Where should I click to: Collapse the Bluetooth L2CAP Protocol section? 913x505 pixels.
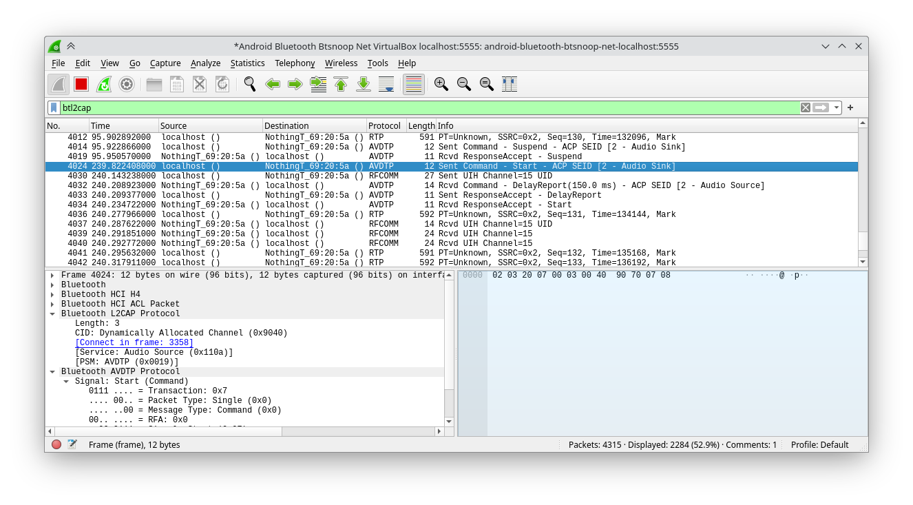click(x=53, y=313)
